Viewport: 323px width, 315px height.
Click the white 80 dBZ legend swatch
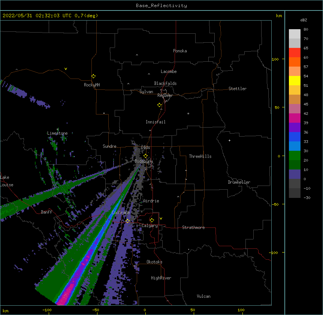pos(295,34)
